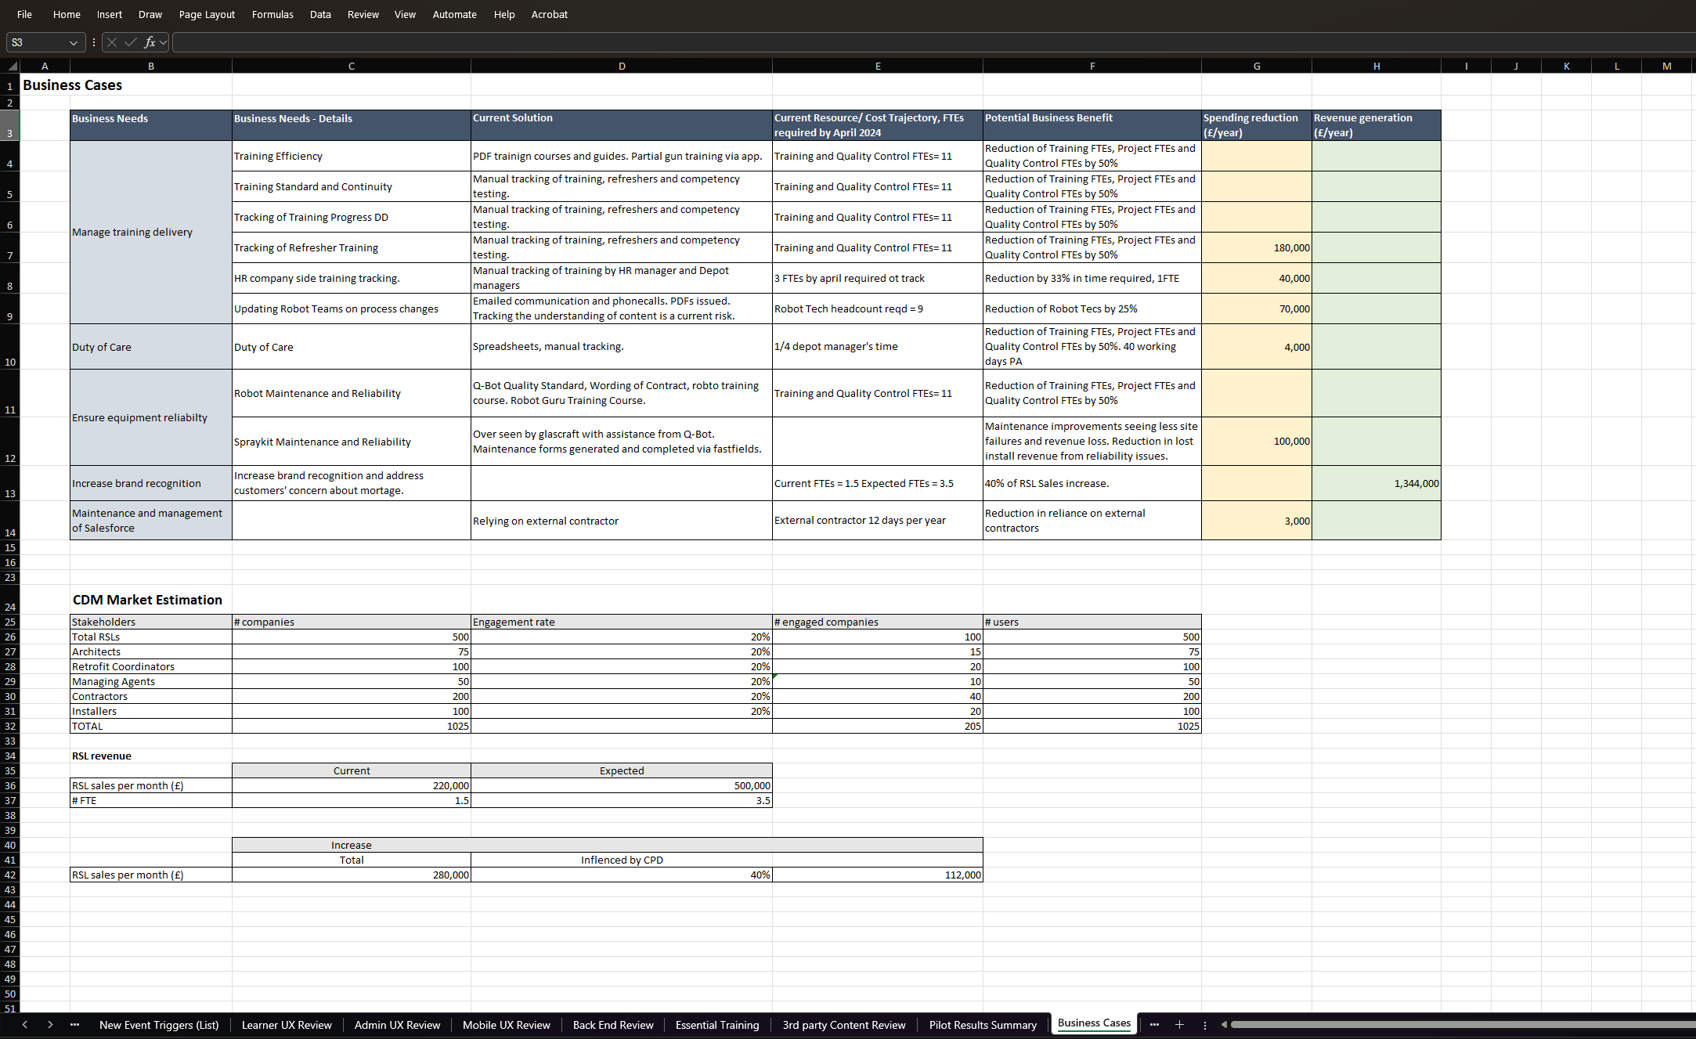Open the File menu
This screenshot has height=1039, width=1696.
(x=25, y=14)
